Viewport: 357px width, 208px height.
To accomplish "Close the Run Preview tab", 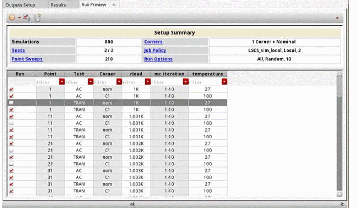I will tap(114, 5).
